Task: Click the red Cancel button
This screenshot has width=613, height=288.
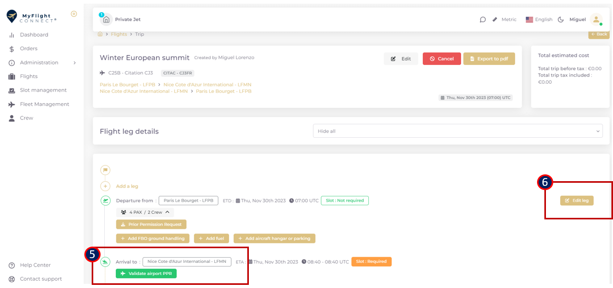Action: (442, 59)
